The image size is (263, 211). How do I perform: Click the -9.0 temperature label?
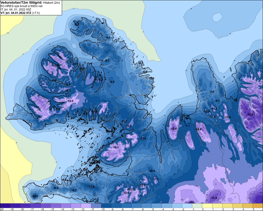point(77,24)
